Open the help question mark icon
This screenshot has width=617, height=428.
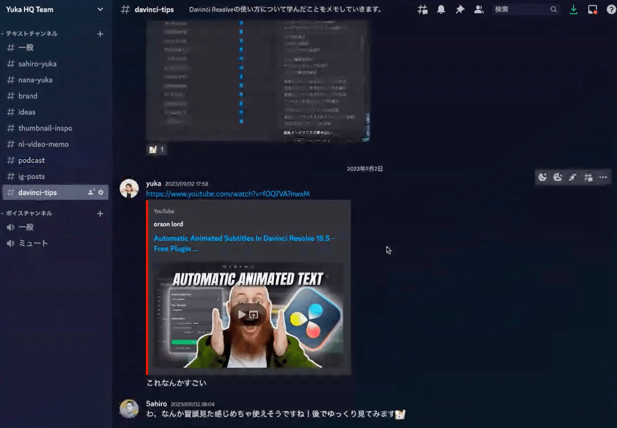tap(611, 10)
